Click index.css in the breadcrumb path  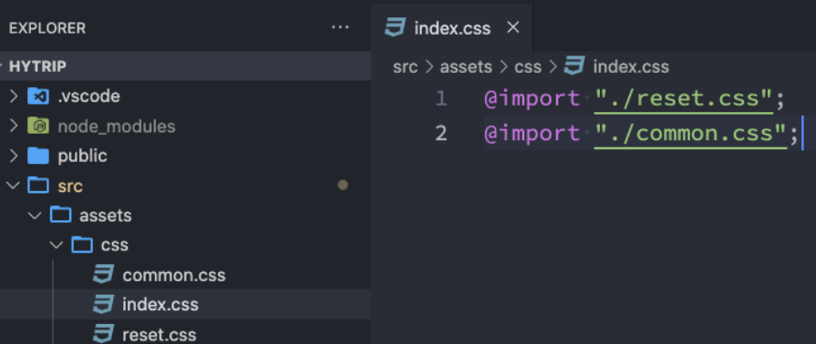pos(631,67)
